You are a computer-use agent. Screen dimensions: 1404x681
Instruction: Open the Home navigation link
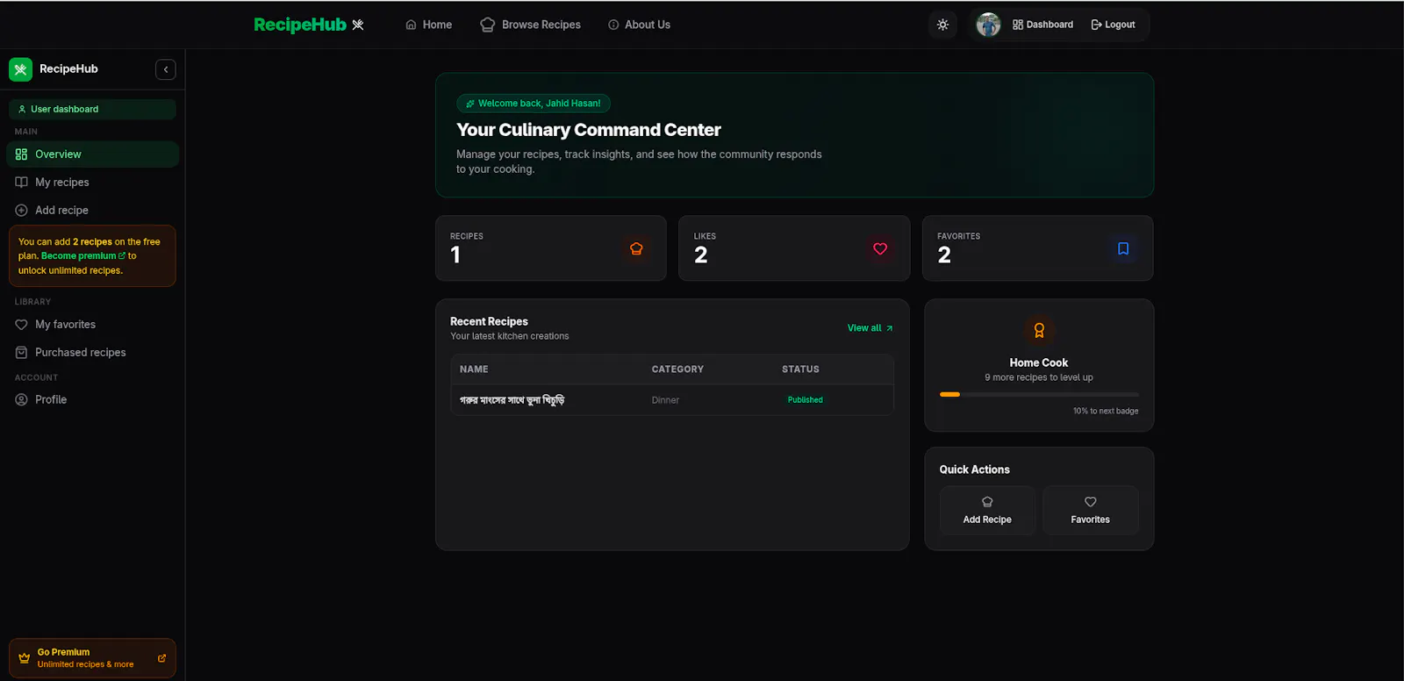(x=428, y=25)
